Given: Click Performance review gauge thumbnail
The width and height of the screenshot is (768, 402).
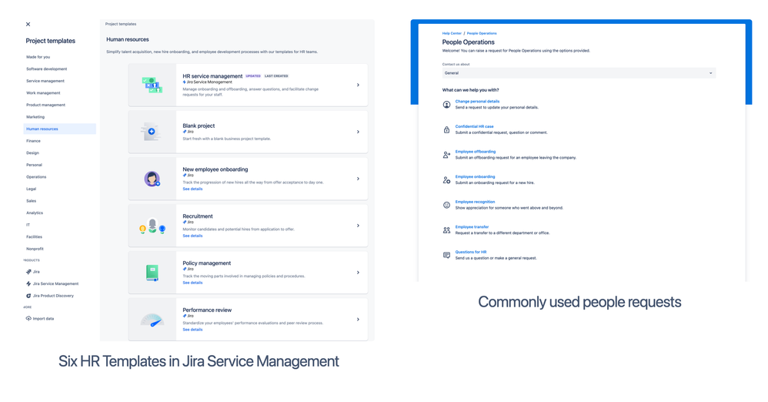Looking at the screenshot, I should pyautogui.click(x=152, y=320).
